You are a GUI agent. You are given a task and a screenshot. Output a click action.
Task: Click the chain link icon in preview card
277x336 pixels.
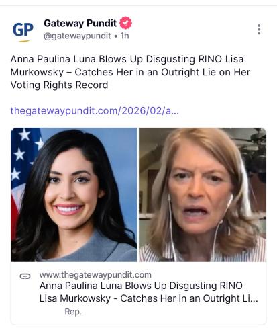[25, 276]
